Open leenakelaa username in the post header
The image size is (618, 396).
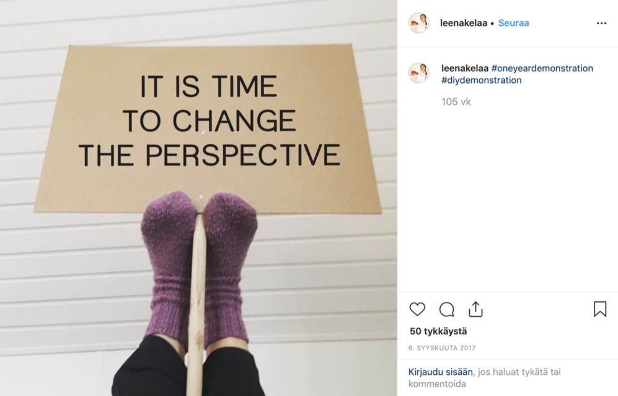coord(464,23)
